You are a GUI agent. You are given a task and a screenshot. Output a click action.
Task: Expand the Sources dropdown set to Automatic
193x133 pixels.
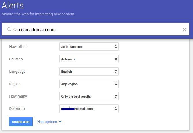pos(89,59)
